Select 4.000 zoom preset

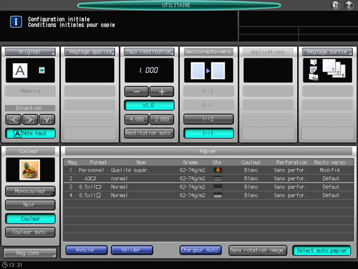coord(136,119)
